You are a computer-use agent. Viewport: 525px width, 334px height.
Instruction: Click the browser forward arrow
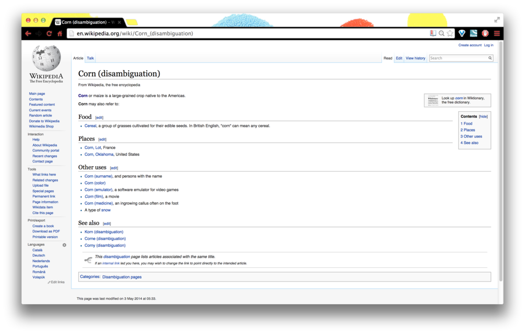pyautogui.click(x=38, y=34)
